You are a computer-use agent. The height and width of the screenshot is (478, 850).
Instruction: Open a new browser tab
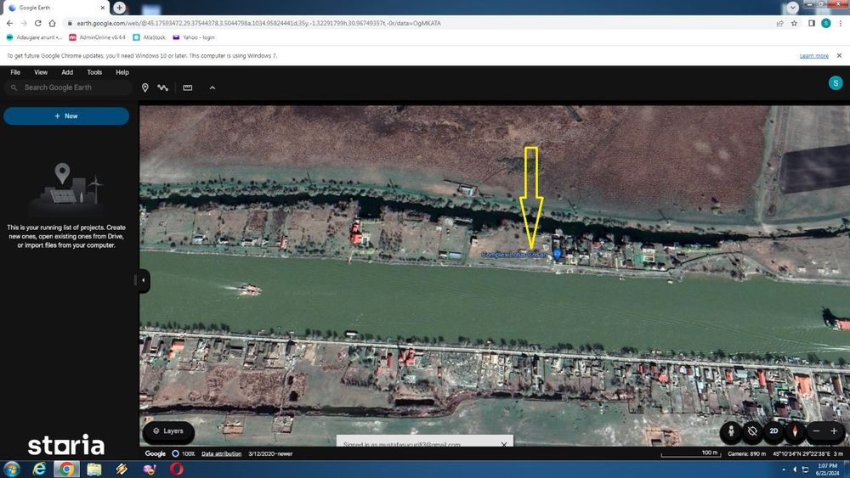[x=119, y=8]
